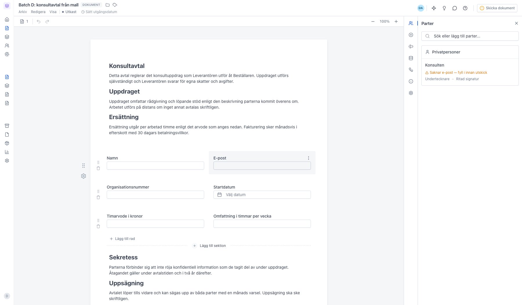Click the Utkast status label
Screen dimensions: 522x305
[x=69, y=12]
